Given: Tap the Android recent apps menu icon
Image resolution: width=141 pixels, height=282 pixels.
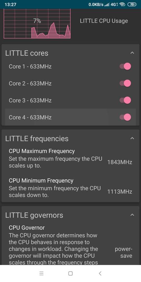Looking at the screenshot, I should pos(41,274).
